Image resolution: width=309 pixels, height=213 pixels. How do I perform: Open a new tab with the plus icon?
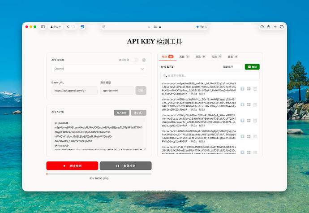275,26
